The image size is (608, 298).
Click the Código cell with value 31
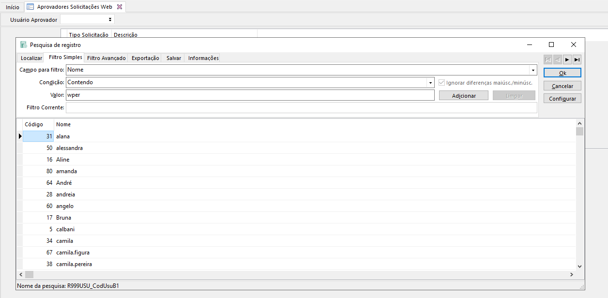click(38, 136)
